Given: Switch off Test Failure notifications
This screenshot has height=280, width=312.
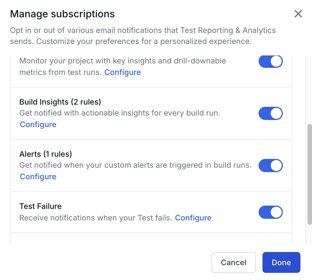Looking at the screenshot, I should pyautogui.click(x=270, y=212).
